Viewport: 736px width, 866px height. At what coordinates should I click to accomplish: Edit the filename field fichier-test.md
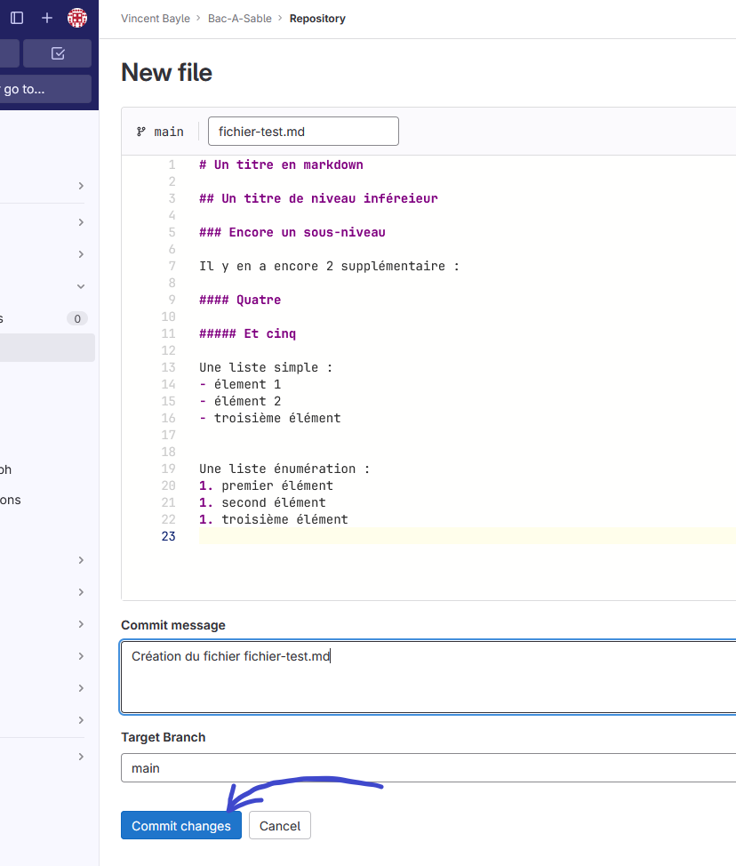pos(303,131)
